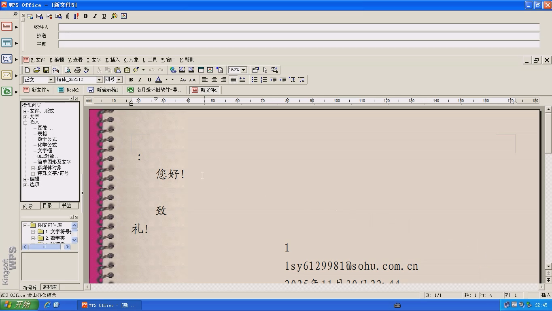Open the web browser module icon in left sidebar

coord(6,92)
